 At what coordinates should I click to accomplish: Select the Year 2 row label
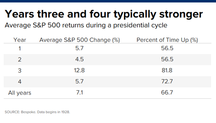click(x=19, y=59)
